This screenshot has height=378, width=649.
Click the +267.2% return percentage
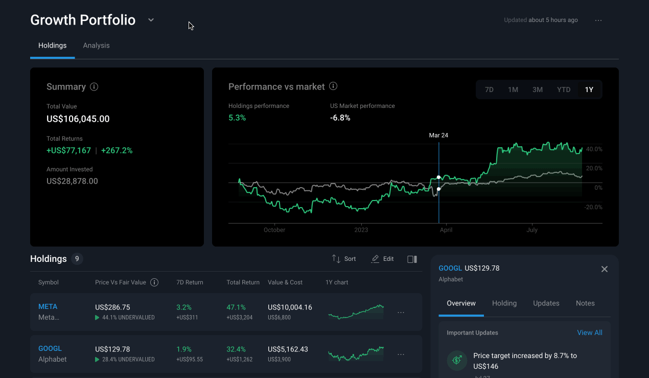(x=117, y=150)
